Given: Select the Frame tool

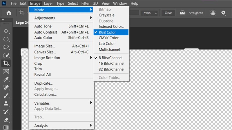Looking at the screenshot, I should coord(6,71).
